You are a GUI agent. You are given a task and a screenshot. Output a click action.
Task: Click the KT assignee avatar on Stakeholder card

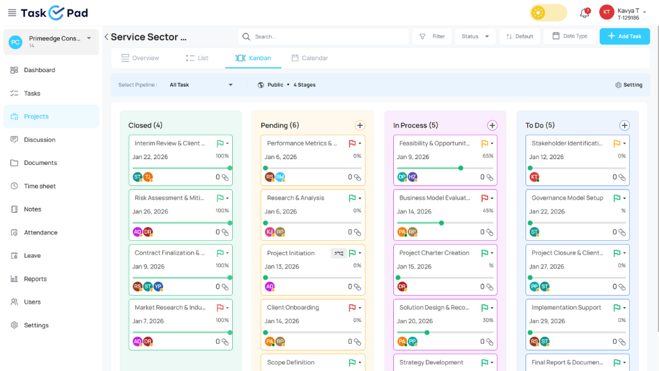[x=534, y=177]
